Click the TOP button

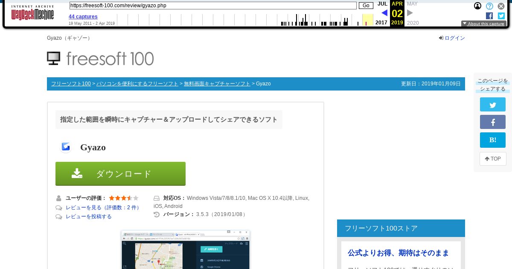493,159
